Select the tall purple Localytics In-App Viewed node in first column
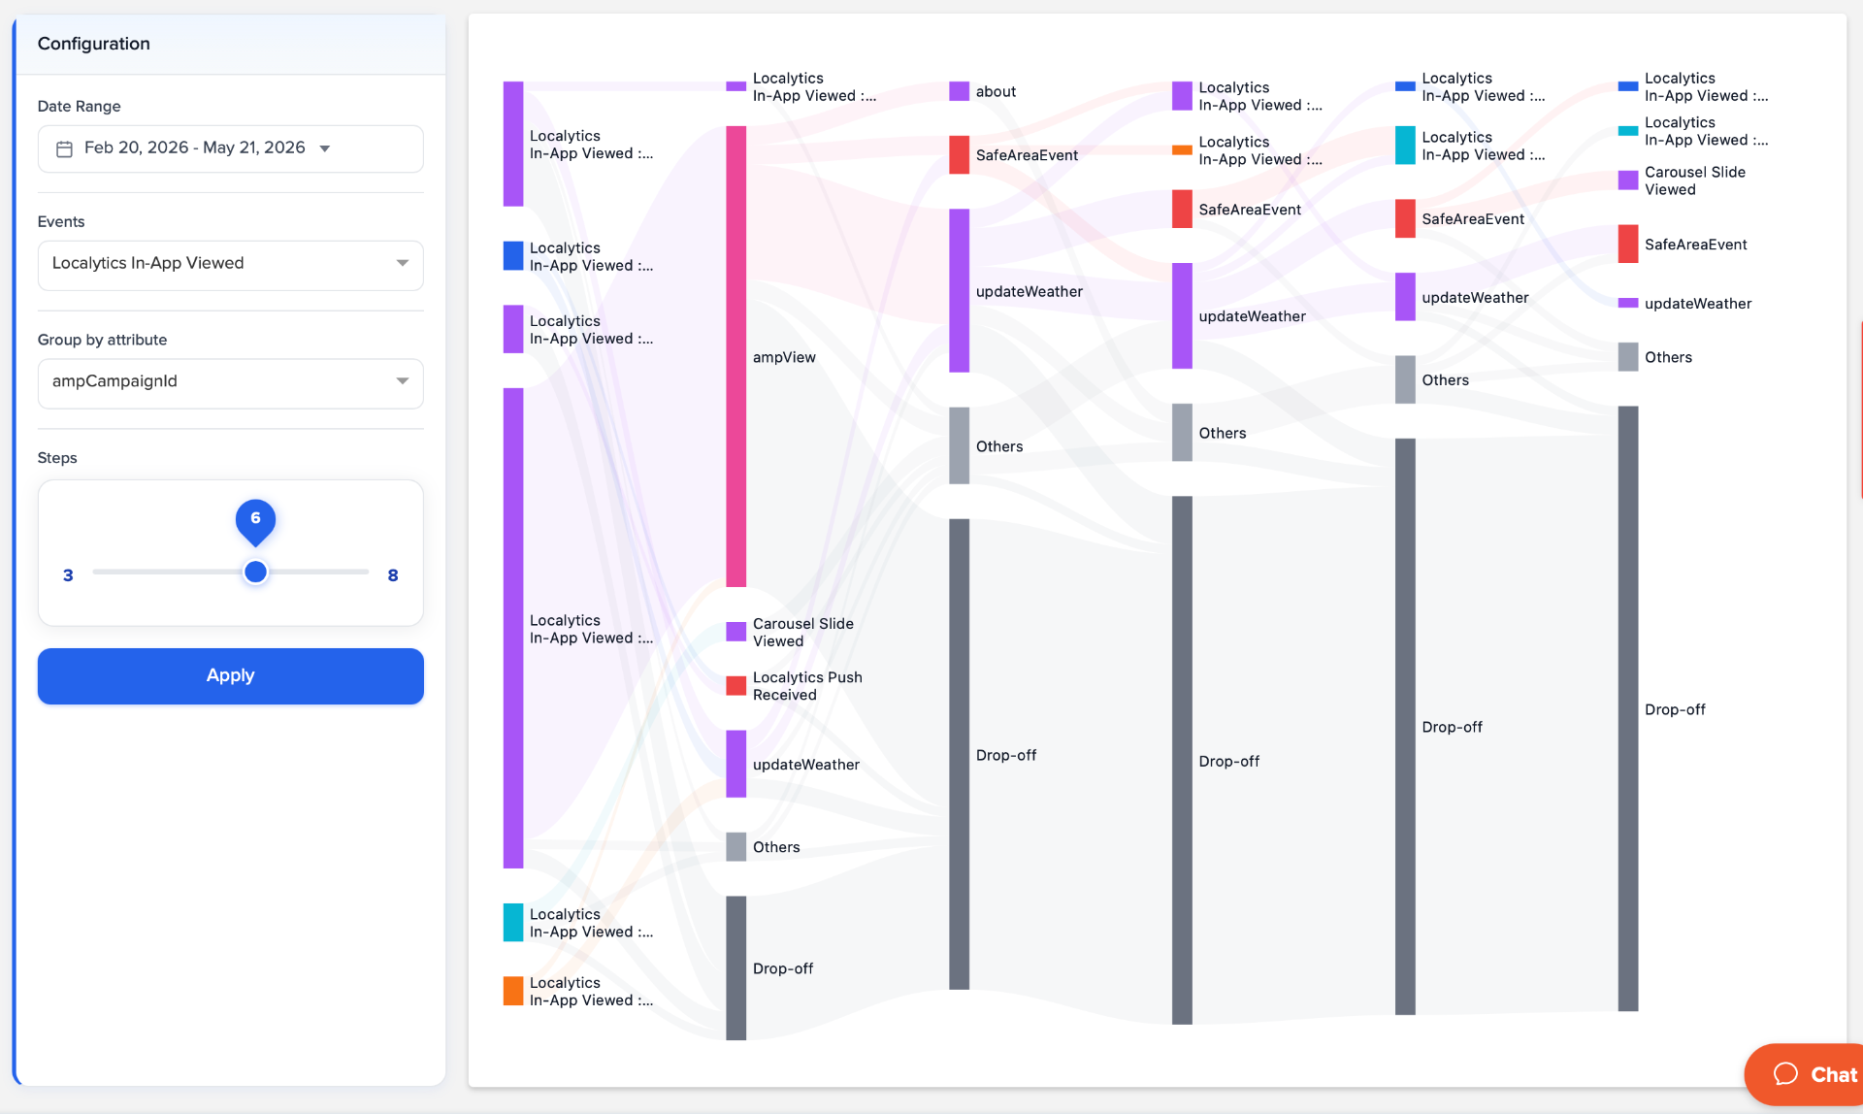1863x1114 pixels. point(513,628)
